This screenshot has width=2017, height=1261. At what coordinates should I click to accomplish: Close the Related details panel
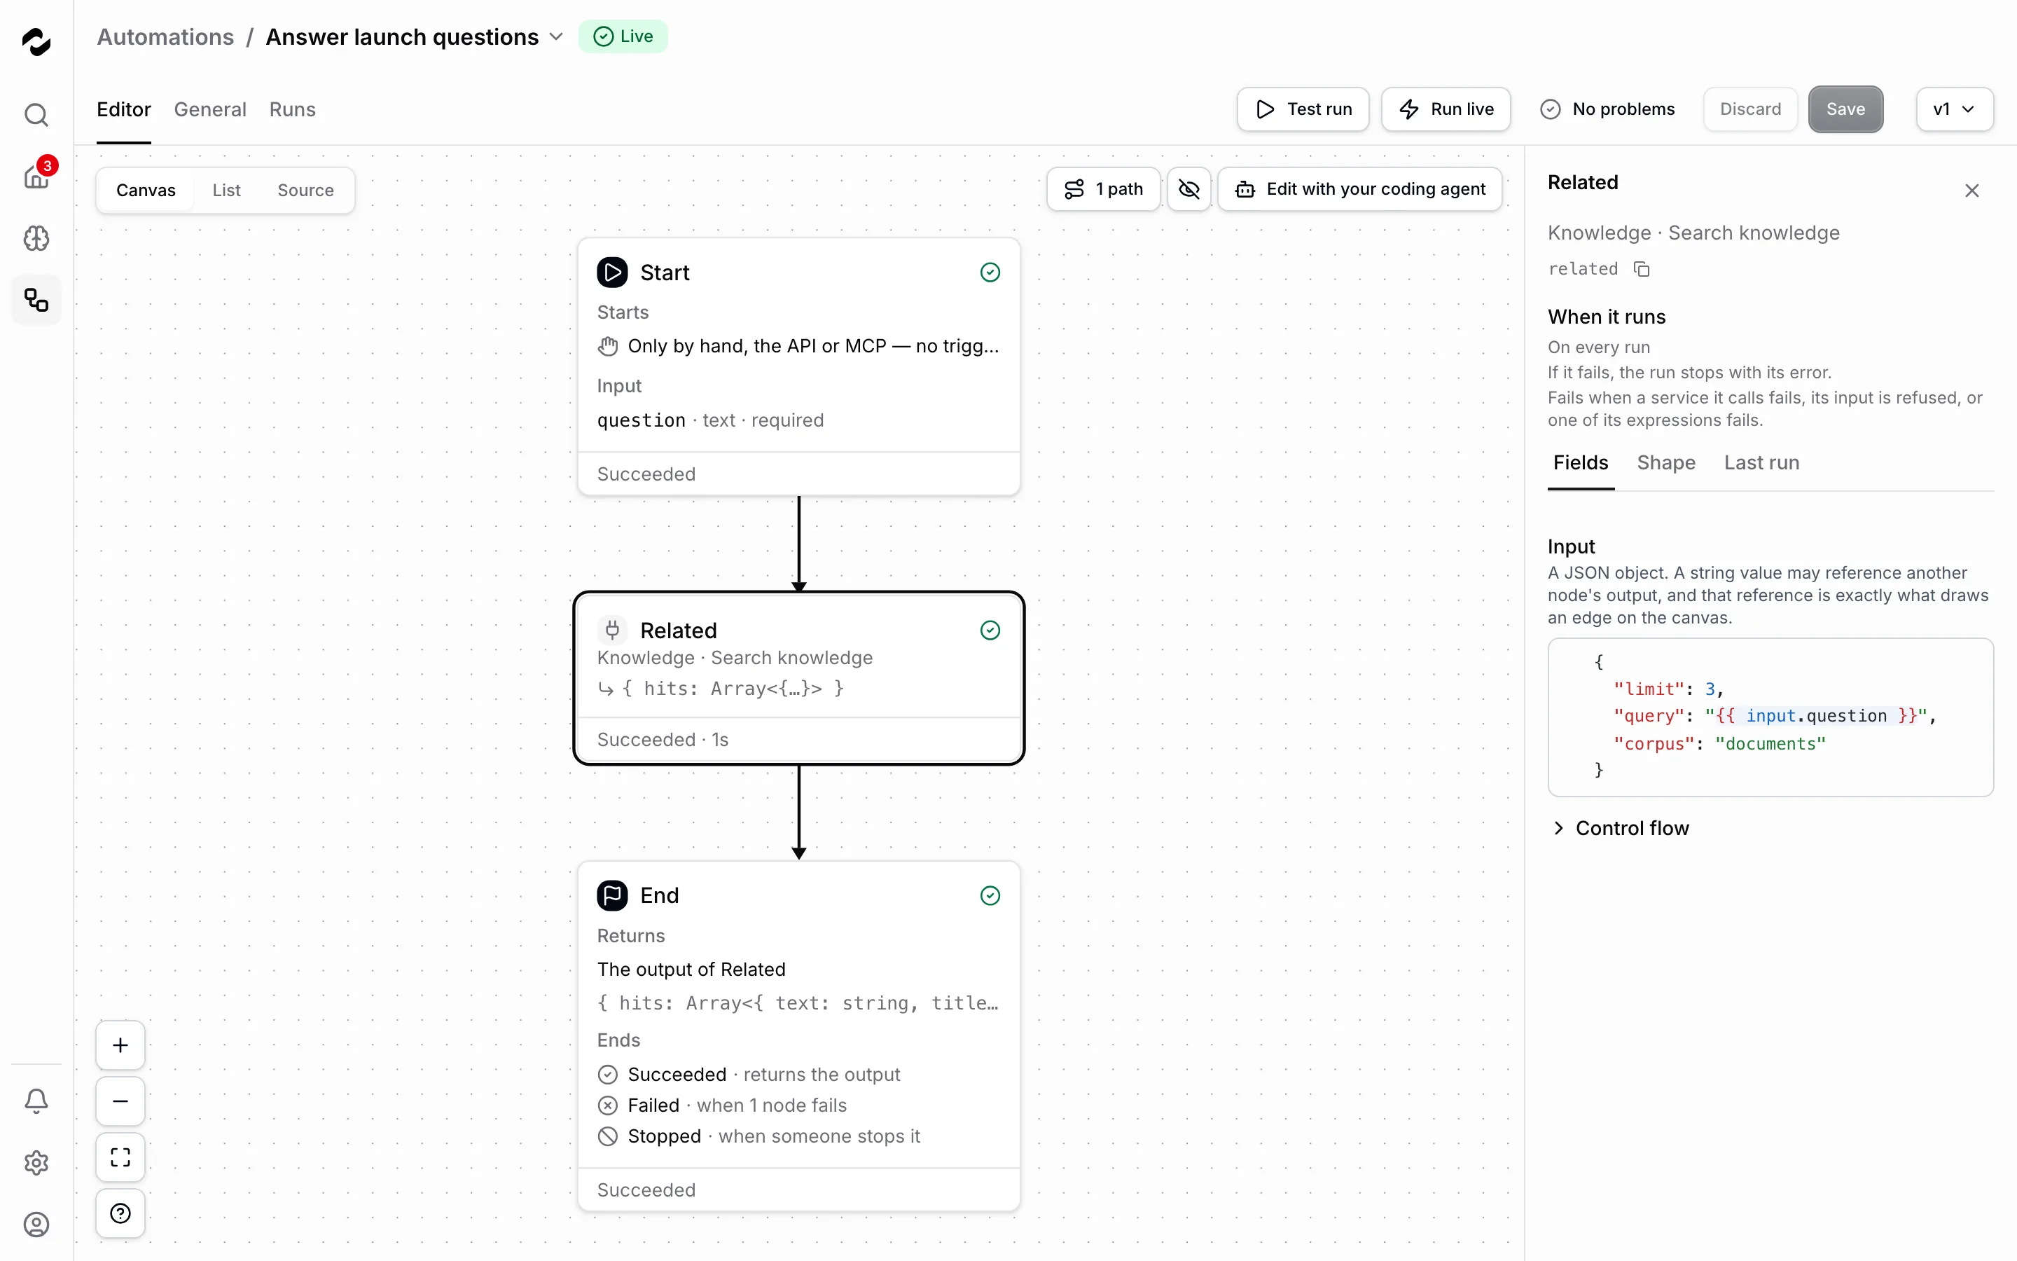[x=1971, y=191]
